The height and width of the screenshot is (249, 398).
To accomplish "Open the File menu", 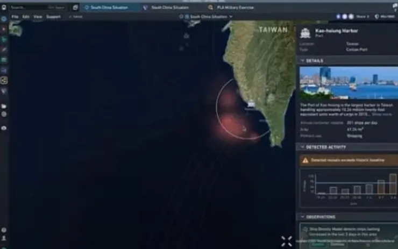I will click(x=15, y=17).
